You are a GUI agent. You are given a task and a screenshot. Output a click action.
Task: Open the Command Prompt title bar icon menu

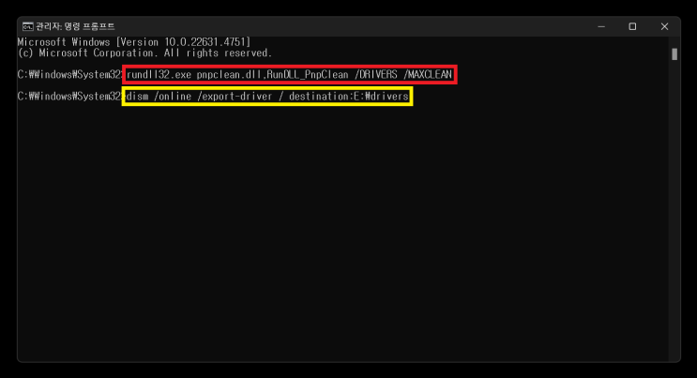pos(27,26)
